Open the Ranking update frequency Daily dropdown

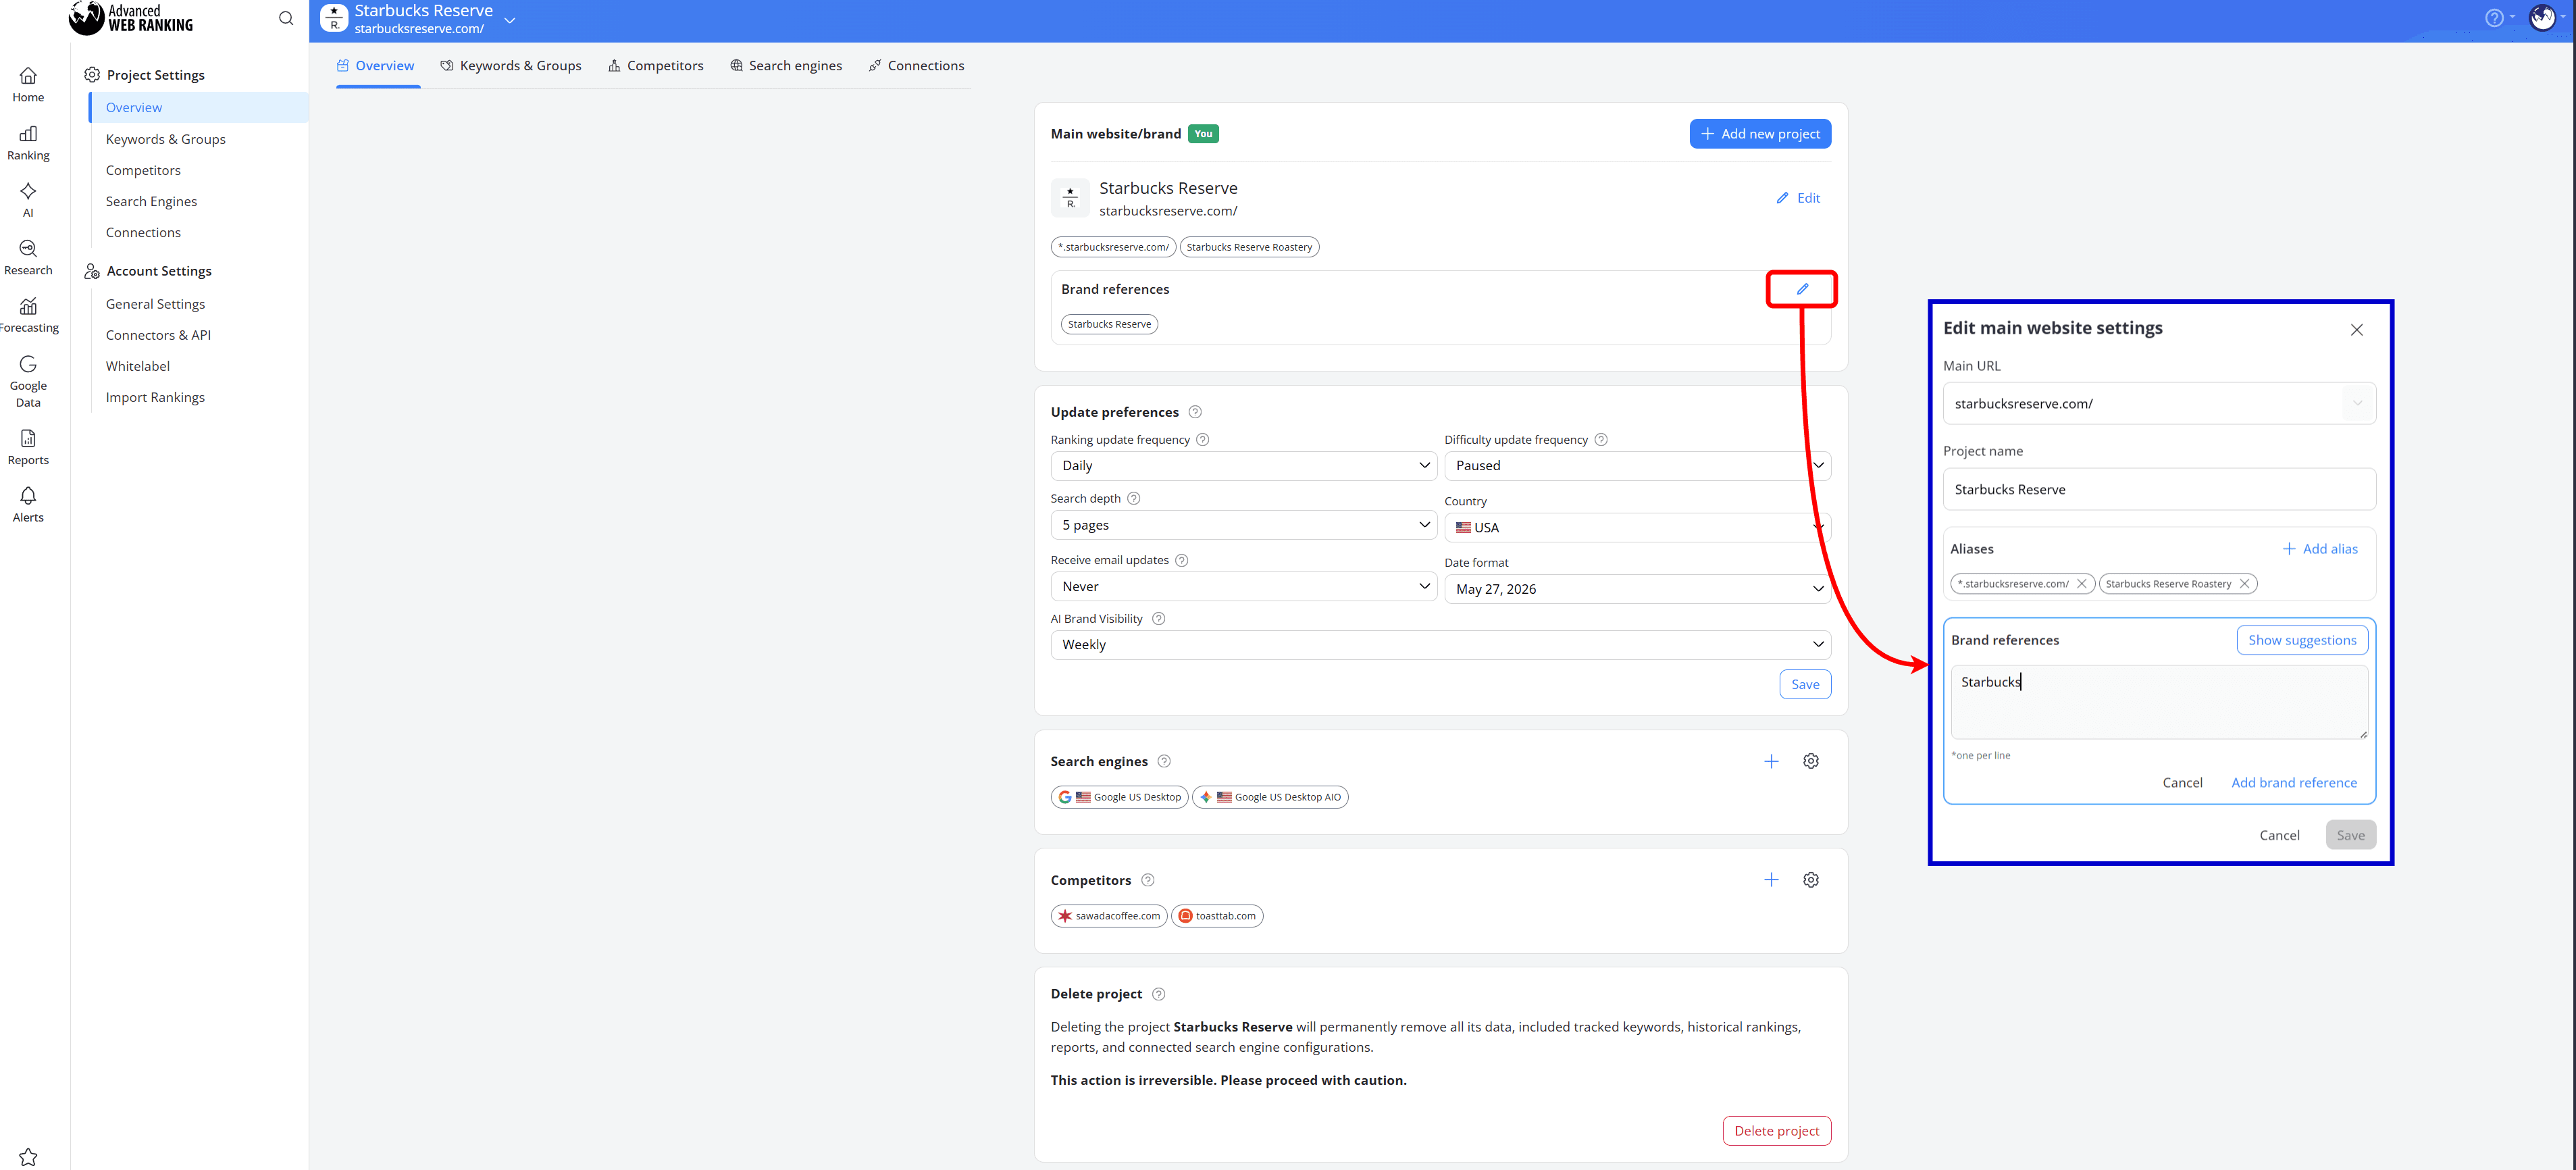click(1244, 466)
